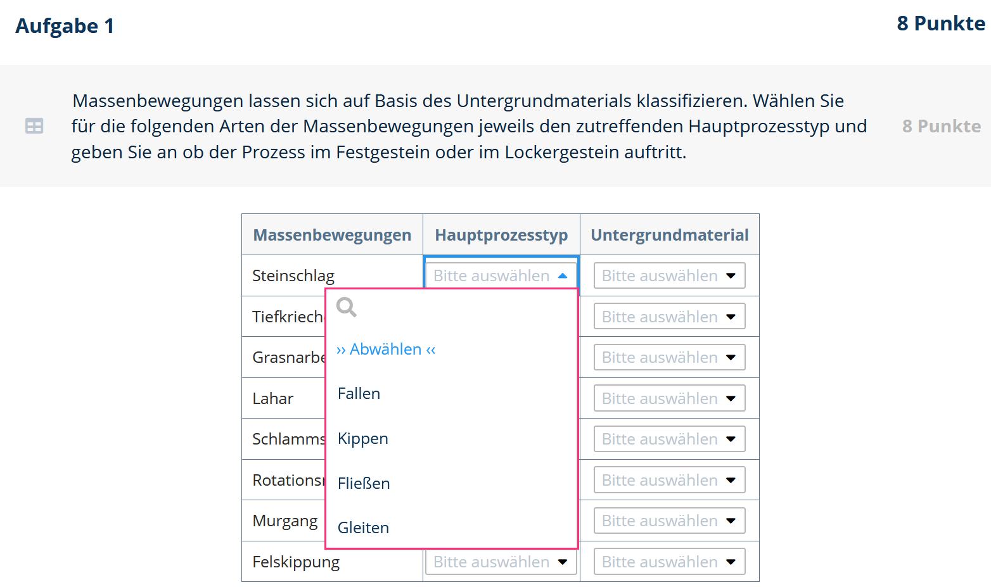Open Untergrundmaterial dropdown for Murgang
The image size is (991, 587).
[x=669, y=521]
